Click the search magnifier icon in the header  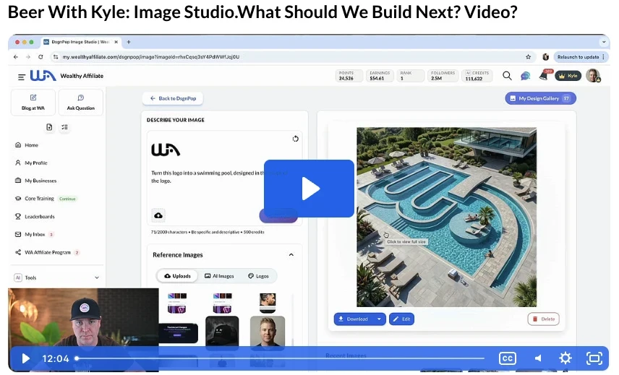click(507, 76)
